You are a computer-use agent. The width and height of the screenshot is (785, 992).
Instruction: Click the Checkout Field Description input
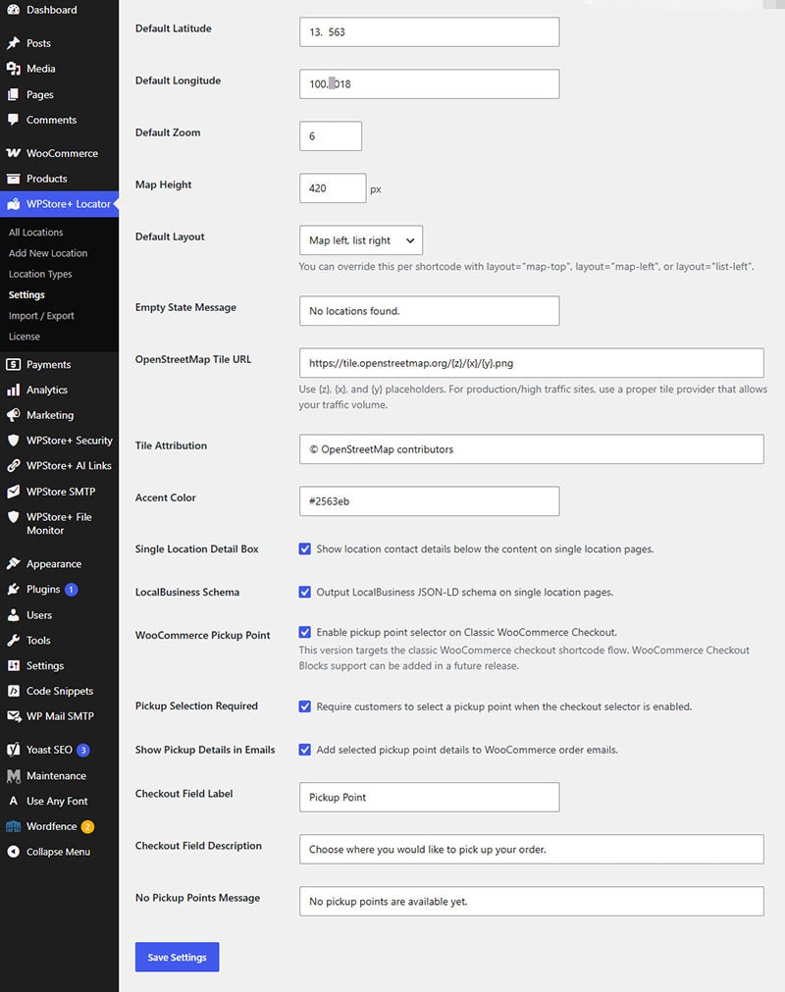[531, 849]
